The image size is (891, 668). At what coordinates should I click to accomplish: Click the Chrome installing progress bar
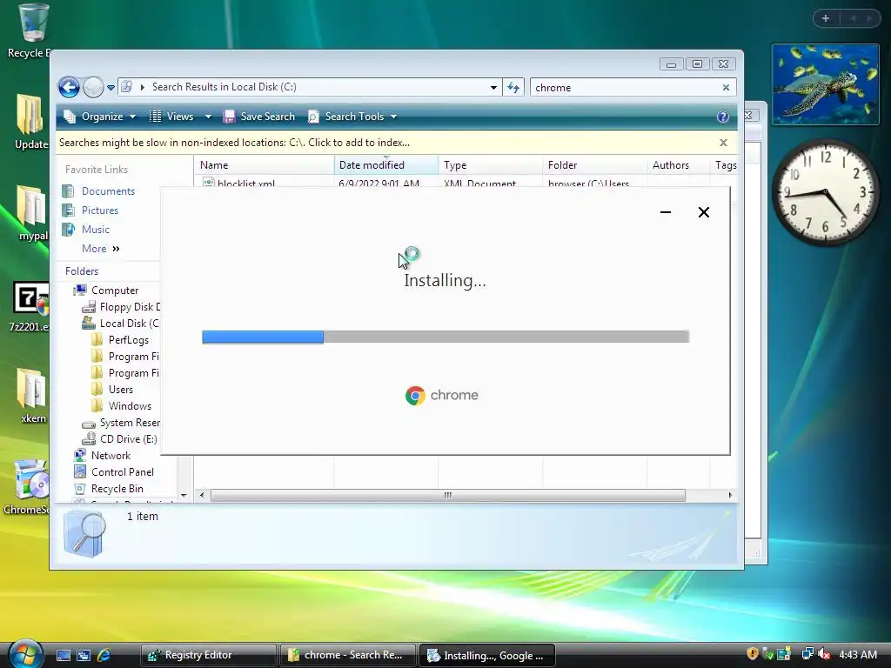tap(445, 337)
